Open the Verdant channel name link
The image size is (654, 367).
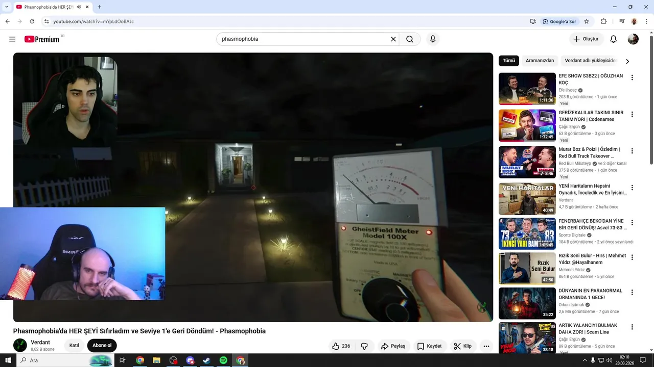tap(40, 343)
